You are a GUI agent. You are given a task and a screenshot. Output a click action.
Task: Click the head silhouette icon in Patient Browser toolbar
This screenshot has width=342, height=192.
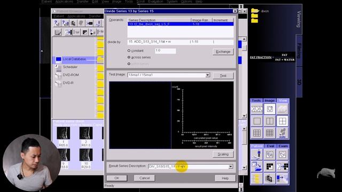point(81,23)
